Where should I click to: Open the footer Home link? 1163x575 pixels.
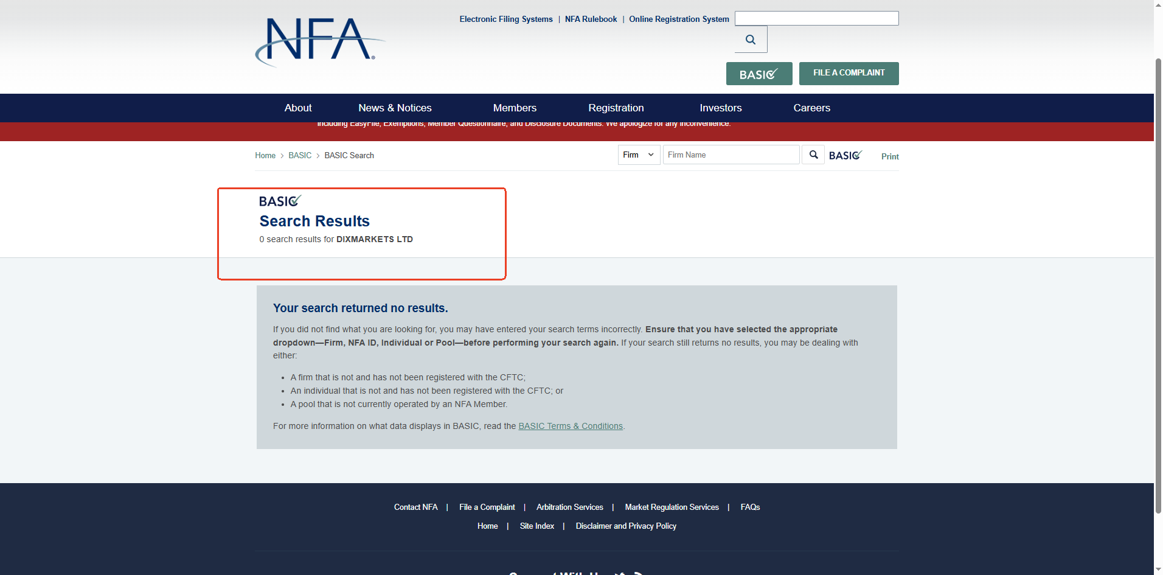pos(488,526)
